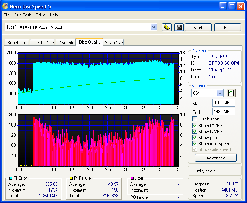The width and height of the screenshot is (247, 203).
Task: Switch to the Benchmark tab
Action: [17, 42]
